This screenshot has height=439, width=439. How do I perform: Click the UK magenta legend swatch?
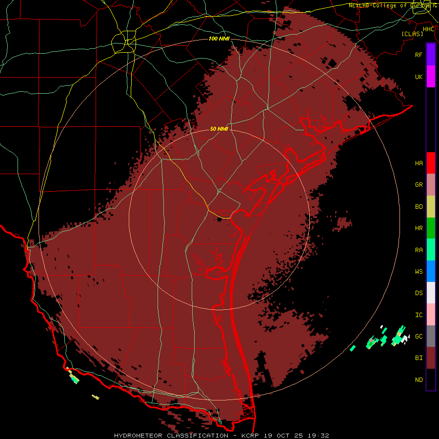click(x=431, y=77)
